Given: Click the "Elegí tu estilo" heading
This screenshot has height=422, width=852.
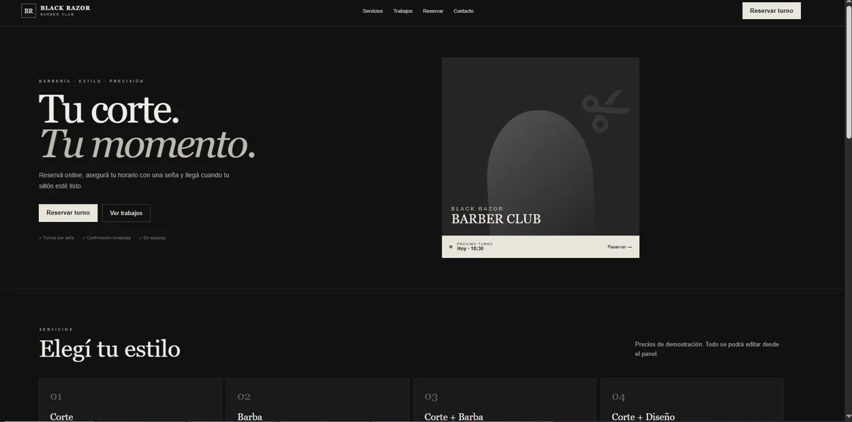Looking at the screenshot, I should (110, 349).
